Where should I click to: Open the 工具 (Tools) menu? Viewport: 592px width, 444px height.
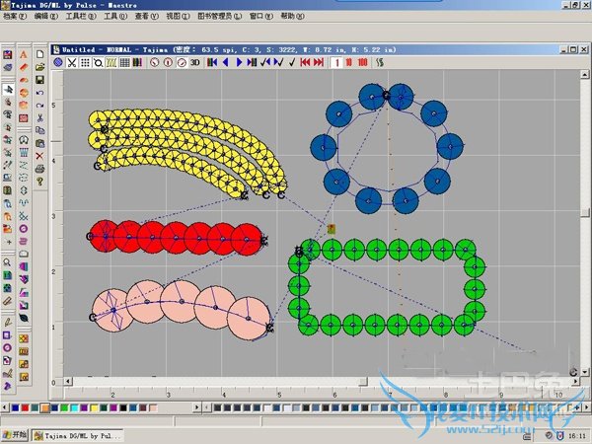[115, 16]
